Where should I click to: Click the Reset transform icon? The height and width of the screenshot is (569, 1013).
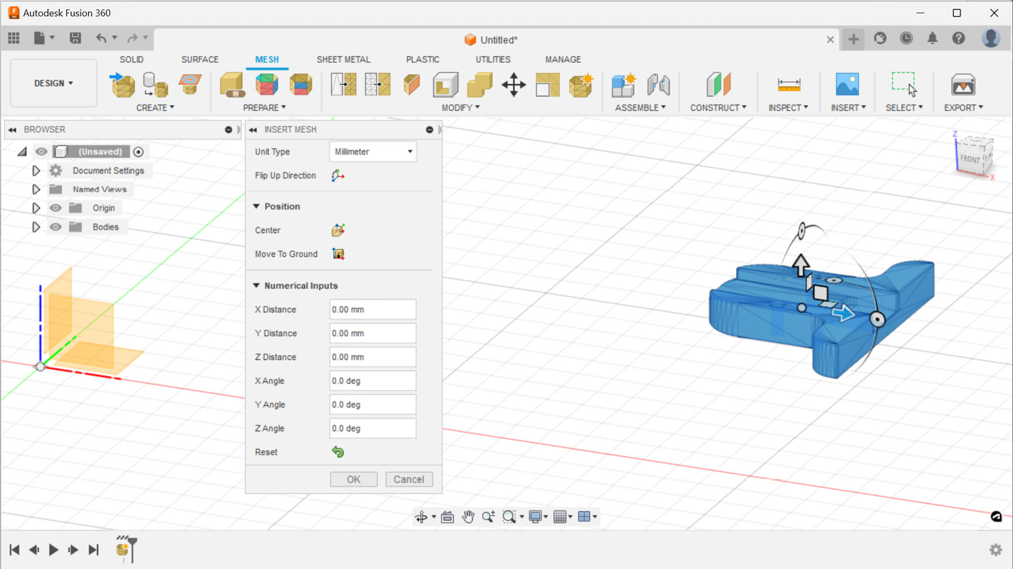click(x=338, y=452)
